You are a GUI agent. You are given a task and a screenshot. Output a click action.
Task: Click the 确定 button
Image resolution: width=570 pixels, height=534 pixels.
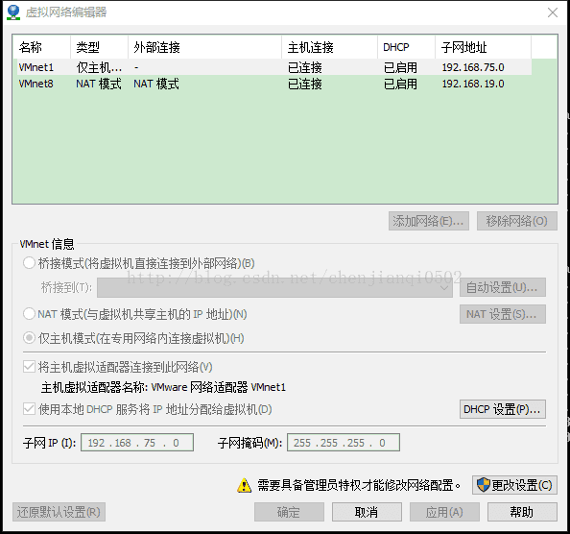(x=289, y=512)
